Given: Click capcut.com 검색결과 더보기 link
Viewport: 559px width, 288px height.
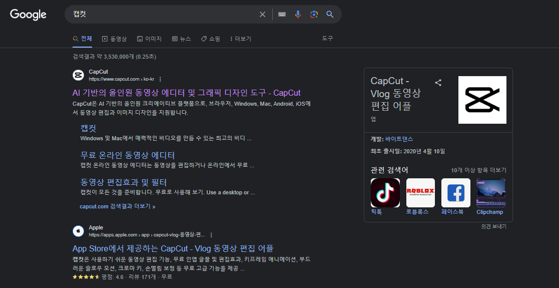Looking at the screenshot, I should pos(118,206).
